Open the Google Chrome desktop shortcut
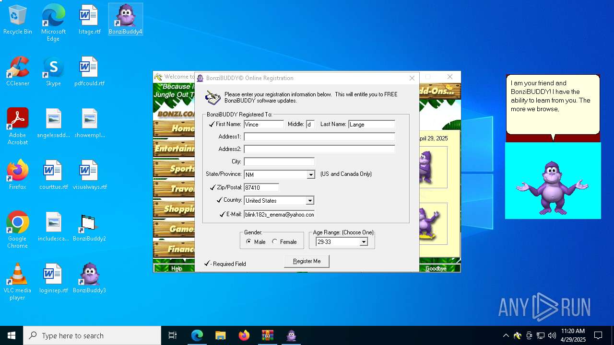This screenshot has width=614, height=345. coord(18,230)
